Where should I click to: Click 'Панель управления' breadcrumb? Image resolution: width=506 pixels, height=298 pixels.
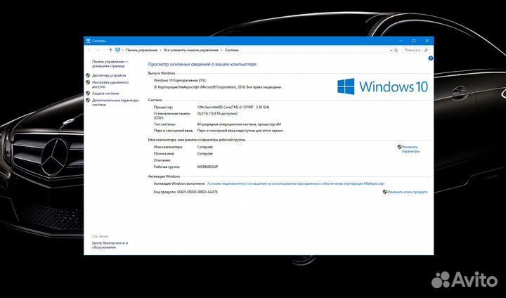(142, 51)
